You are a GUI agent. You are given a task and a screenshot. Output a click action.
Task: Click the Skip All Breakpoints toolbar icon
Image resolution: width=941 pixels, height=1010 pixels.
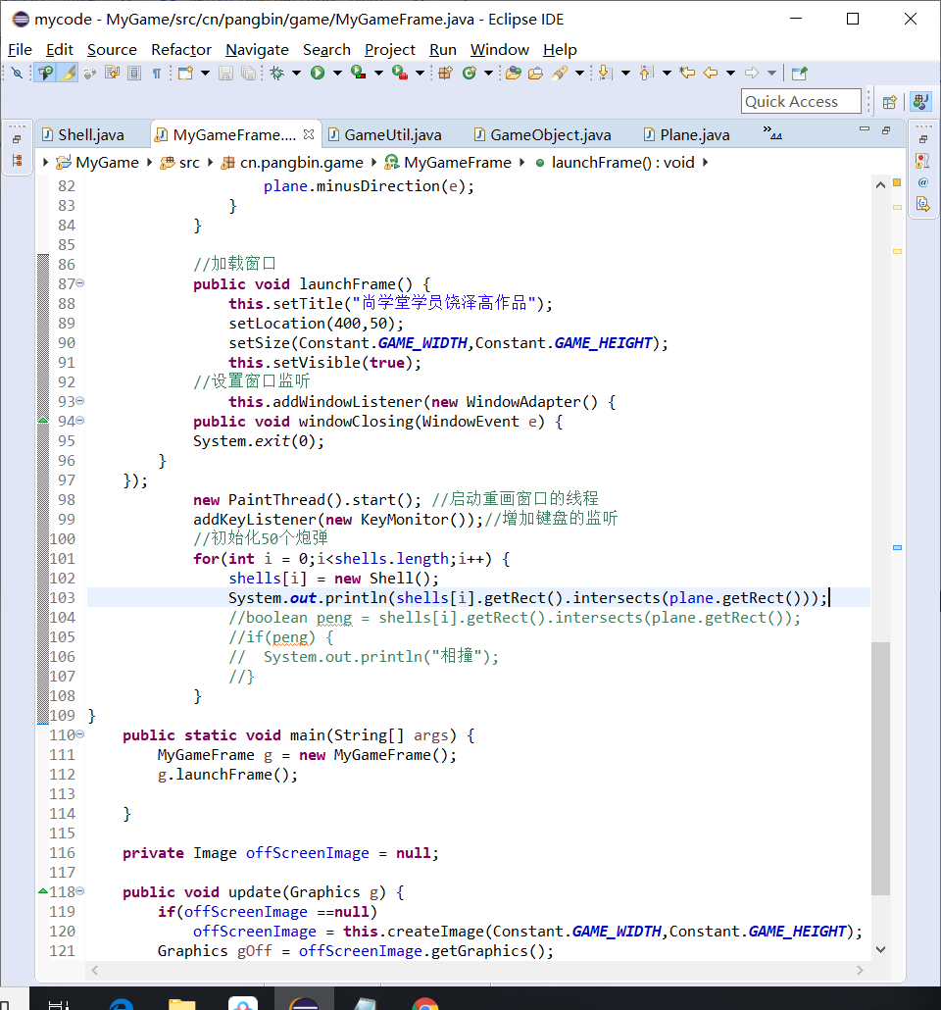pyautogui.click(x=18, y=73)
